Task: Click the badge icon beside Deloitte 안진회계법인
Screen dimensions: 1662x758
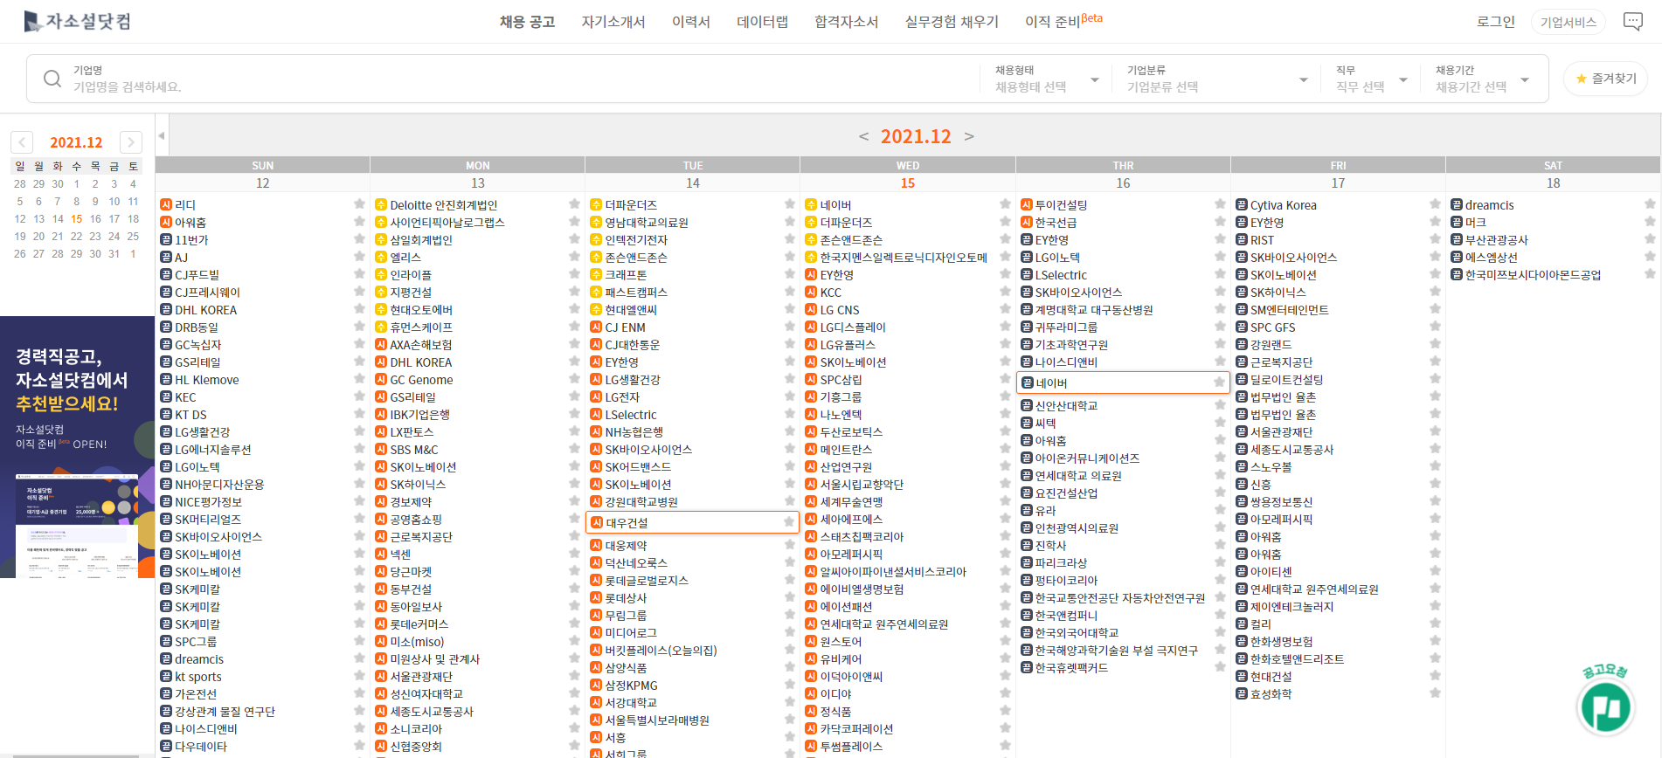Action: [381, 204]
